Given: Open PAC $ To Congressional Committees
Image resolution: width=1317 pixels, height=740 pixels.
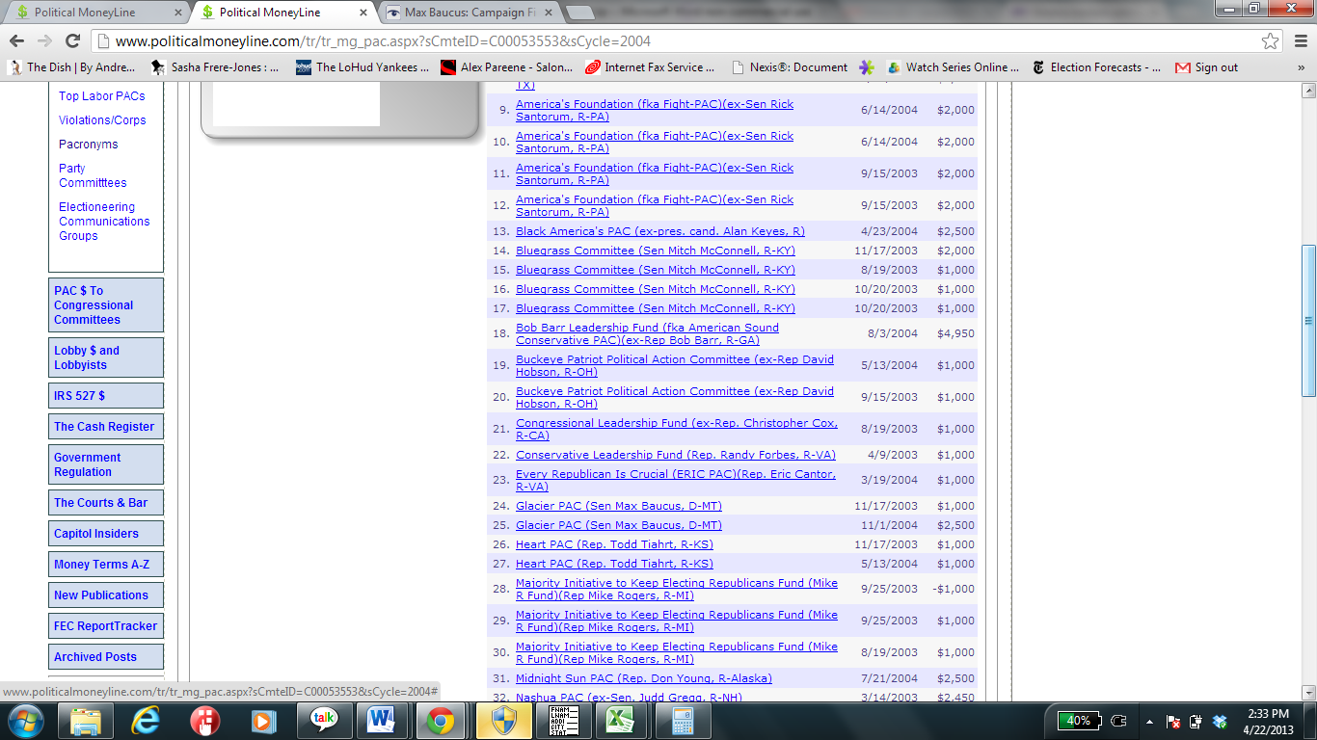Looking at the screenshot, I should [106, 305].
